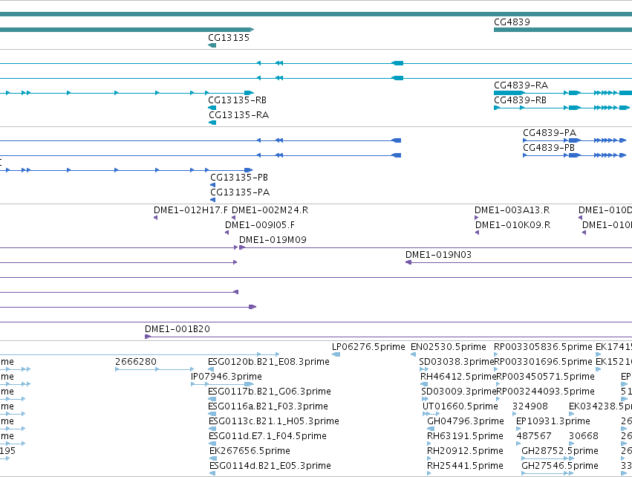The image size is (632, 477).
Task: Select ESG0120b.B21_E08.3prime EST label
Action: click(x=269, y=362)
